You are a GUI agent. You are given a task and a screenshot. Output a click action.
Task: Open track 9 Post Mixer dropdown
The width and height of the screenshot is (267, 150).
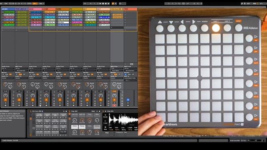(x=117, y=70)
